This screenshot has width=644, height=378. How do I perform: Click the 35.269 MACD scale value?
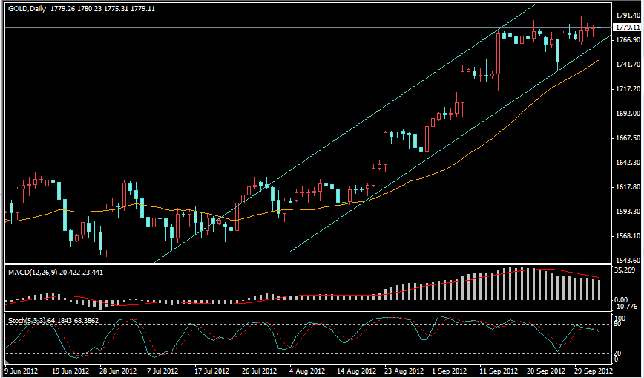pos(625,270)
